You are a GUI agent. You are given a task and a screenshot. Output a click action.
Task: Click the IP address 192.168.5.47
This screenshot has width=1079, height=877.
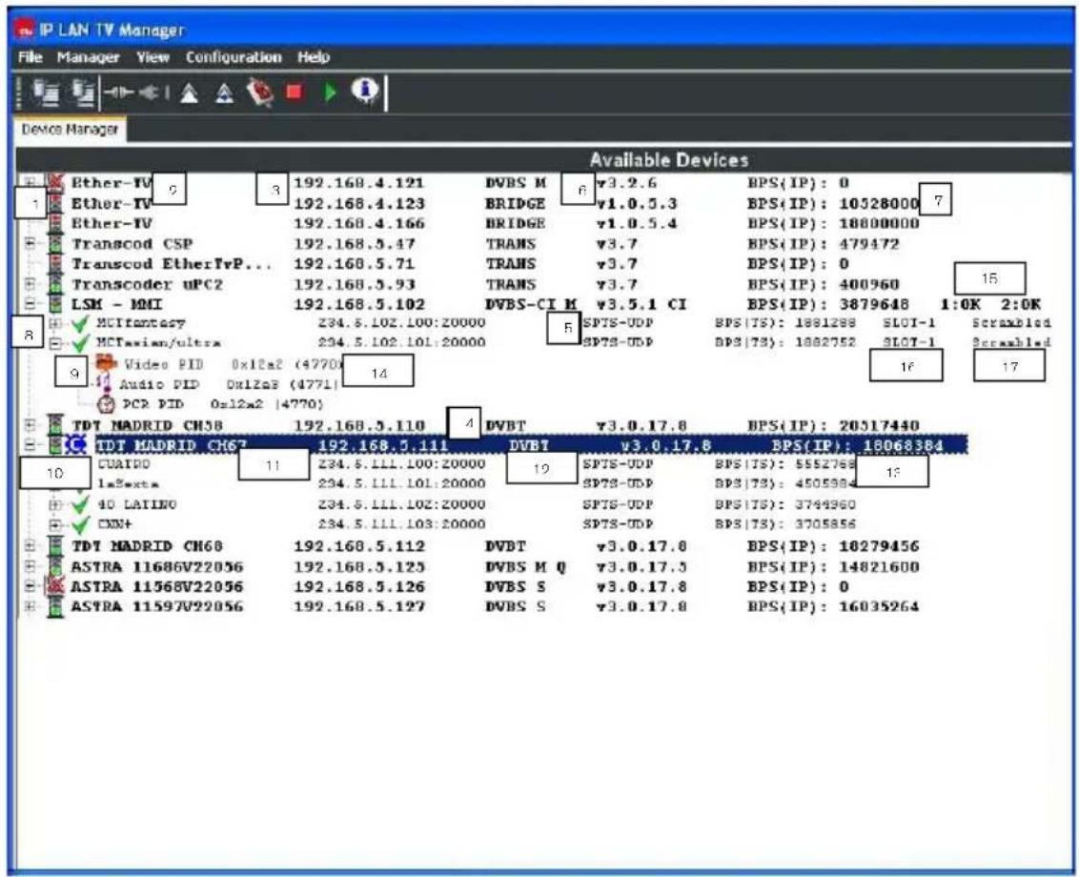(355, 244)
